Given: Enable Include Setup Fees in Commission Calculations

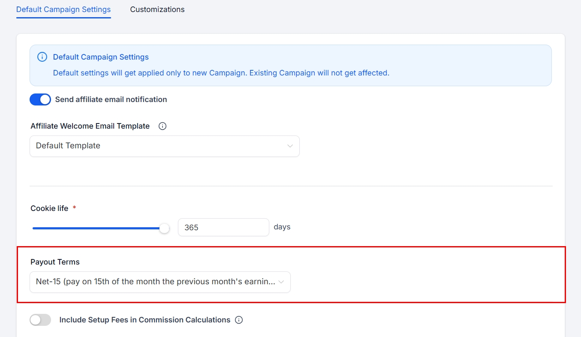Looking at the screenshot, I should click(x=40, y=320).
